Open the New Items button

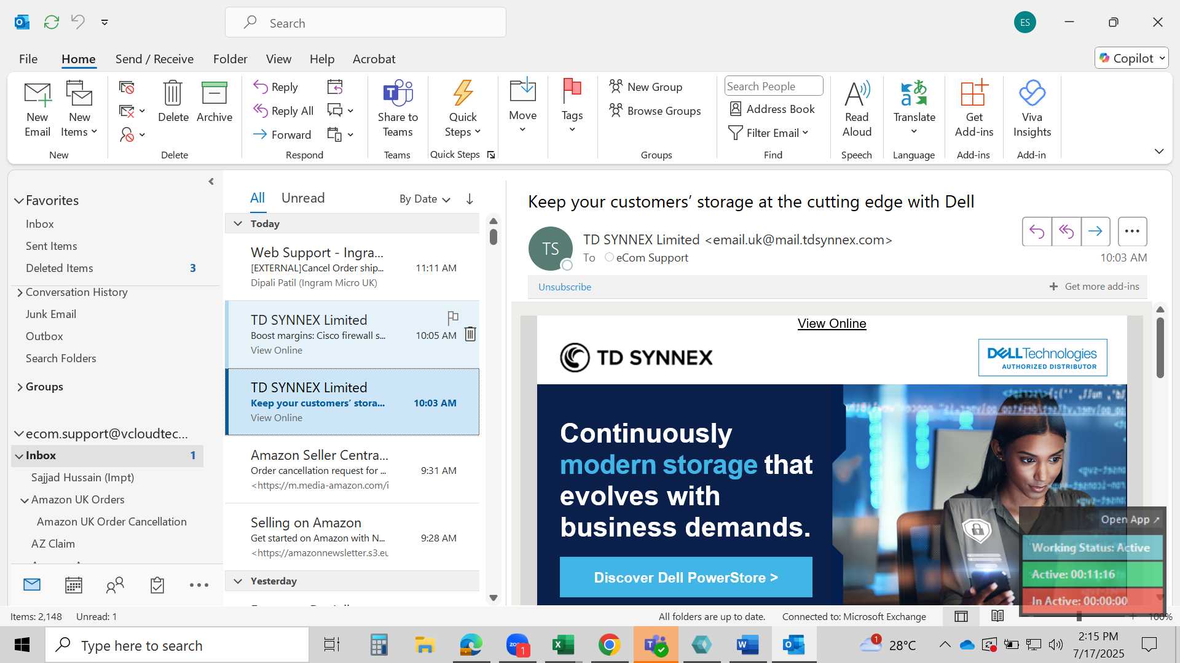(x=79, y=109)
